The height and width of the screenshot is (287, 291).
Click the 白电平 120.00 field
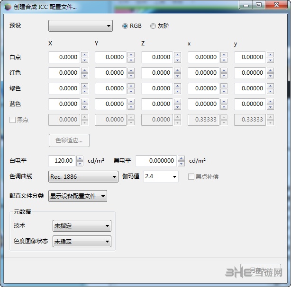[62, 161]
